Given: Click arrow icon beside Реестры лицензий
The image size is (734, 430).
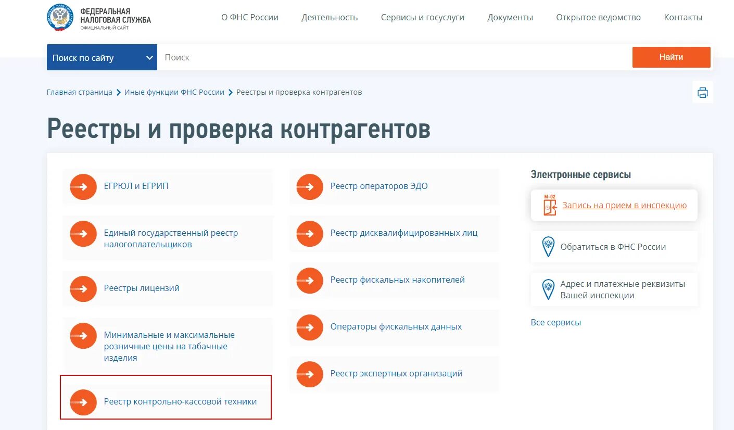Looking at the screenshot, I should coord(83,289).
